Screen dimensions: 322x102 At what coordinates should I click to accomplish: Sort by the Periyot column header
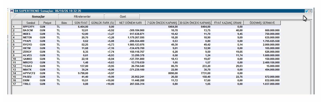tap(47, 23)
